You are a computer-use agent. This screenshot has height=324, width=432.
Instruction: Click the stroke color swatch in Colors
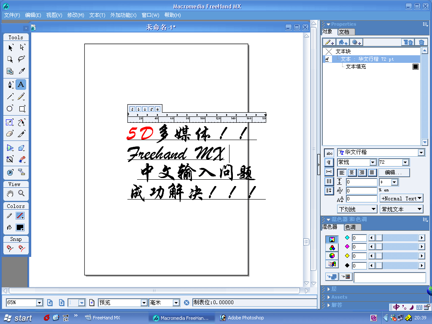pos(20,216)
